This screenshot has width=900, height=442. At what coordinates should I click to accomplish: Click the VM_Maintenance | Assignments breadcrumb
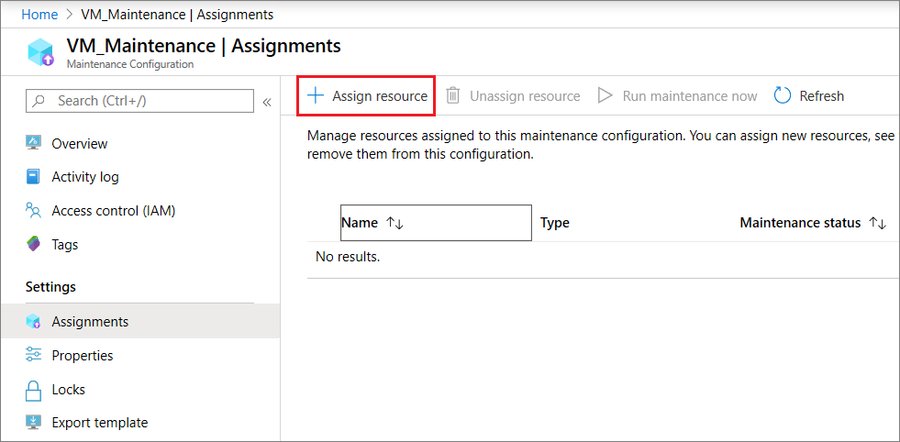(177, 15)
